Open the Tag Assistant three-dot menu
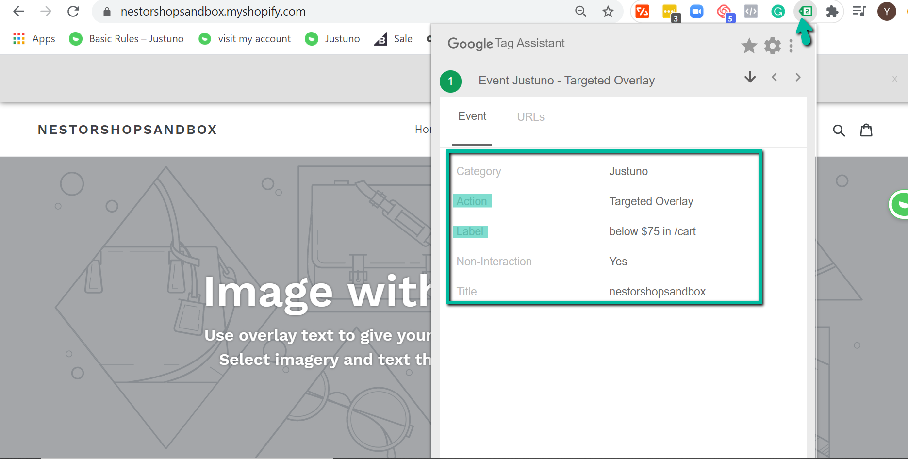This screenshot has height=459, width=908. point(791,46)
